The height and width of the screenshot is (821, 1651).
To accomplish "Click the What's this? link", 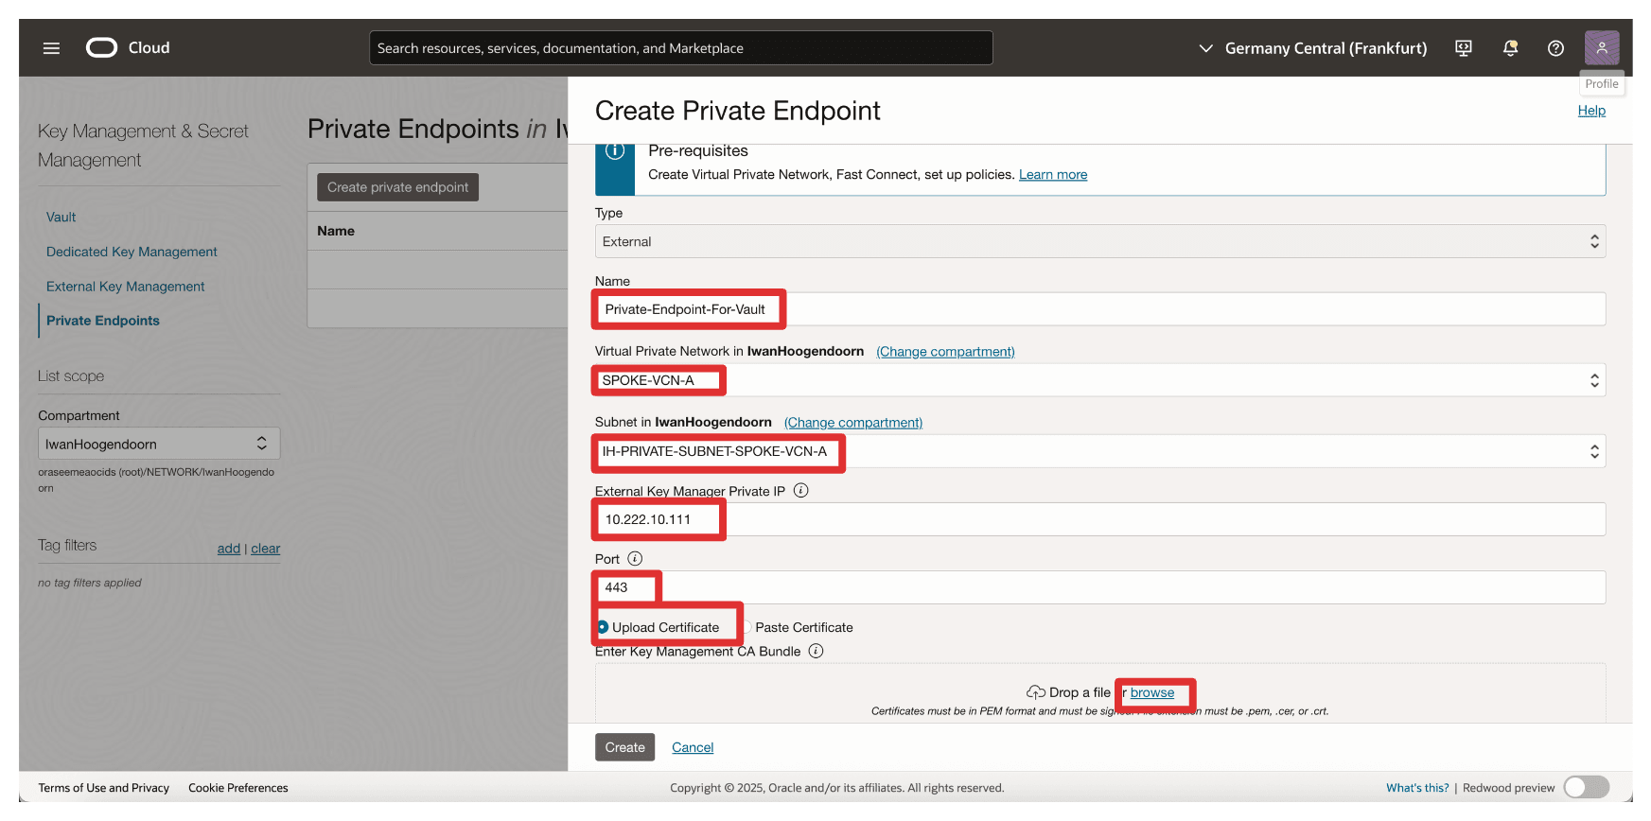I will point(1417,788).
